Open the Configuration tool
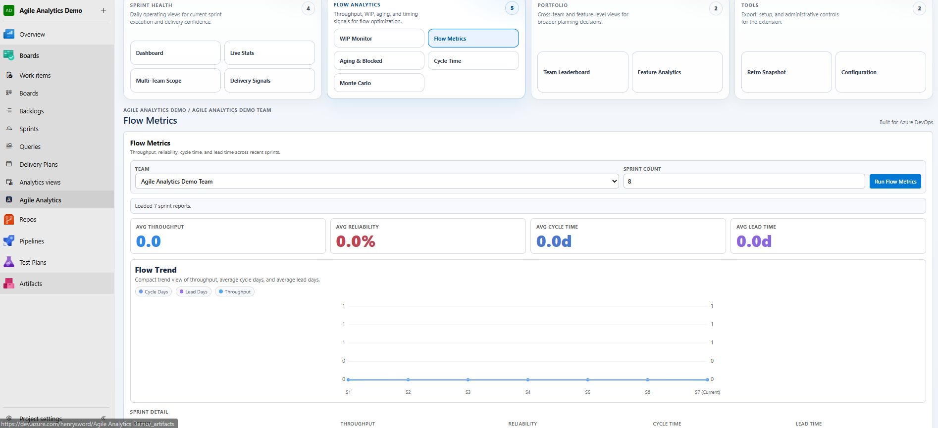938x428 pixels. (x=881, y=72)
